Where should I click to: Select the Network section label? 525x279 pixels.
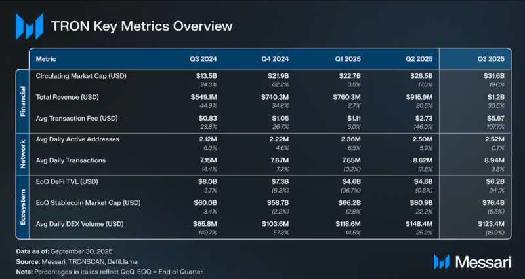click(22, 154)
